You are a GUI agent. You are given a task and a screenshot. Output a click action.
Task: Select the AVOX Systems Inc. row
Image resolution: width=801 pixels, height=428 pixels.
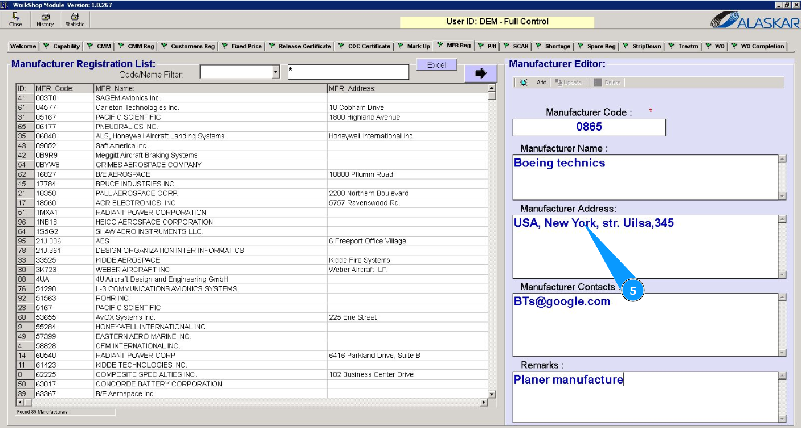coord(252,317)
